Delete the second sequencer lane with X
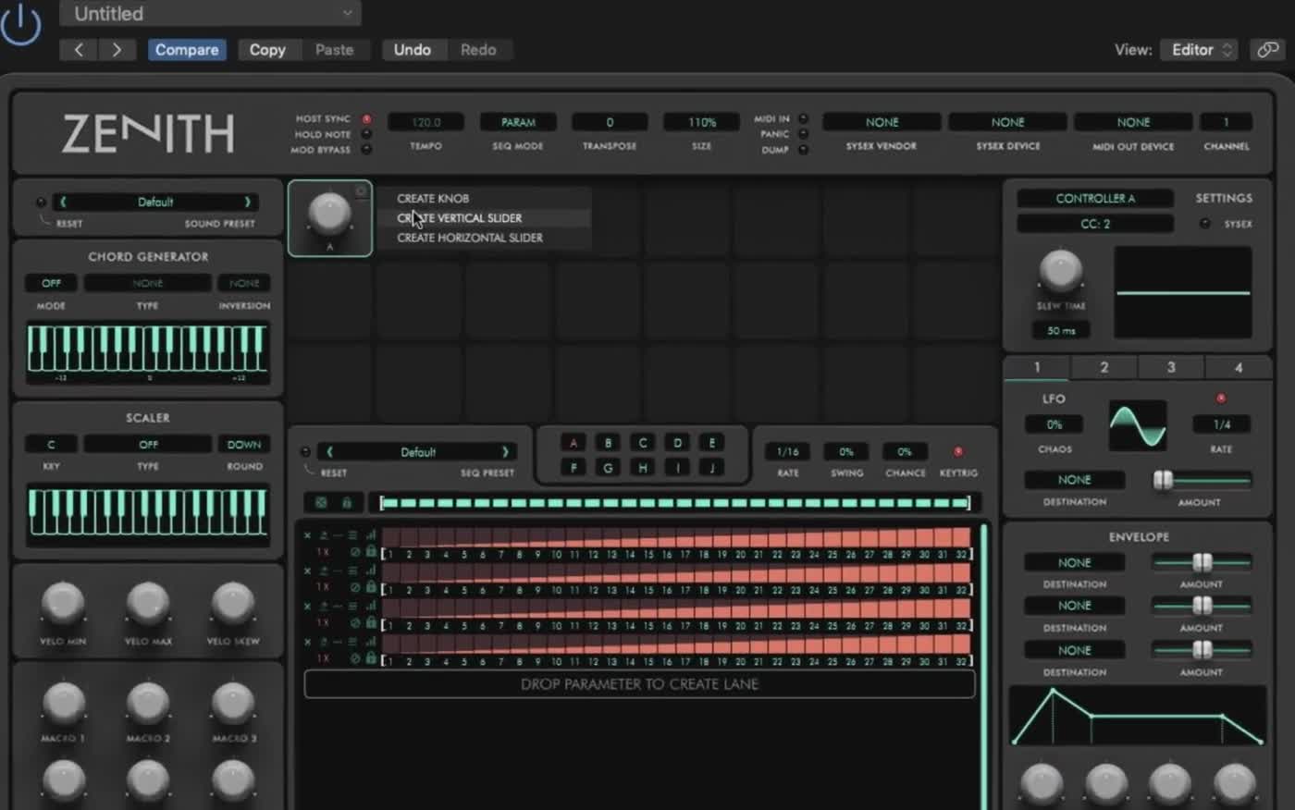 point(308,571)
